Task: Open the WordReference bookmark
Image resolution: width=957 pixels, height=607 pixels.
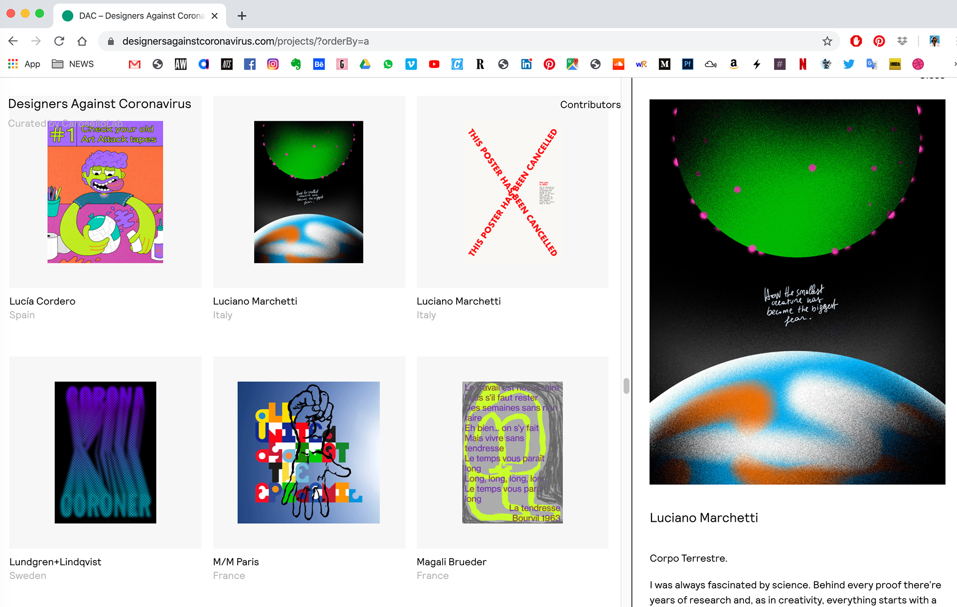Action: pyautogui.click(x=641, y=64)
